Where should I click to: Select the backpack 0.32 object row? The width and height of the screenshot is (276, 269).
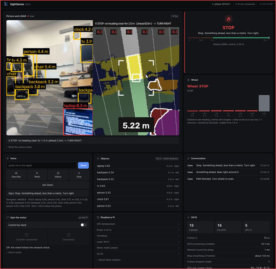138,179
